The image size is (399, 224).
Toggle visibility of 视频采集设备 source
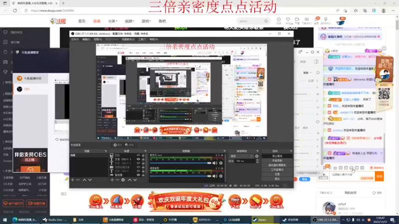click(x=138, y=167)
